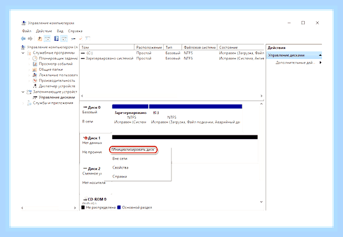Collapse the Запоминающие устройства node
The width and height of the screenshot is (343, 237).
pyautogui.click(x=23, y=92)
